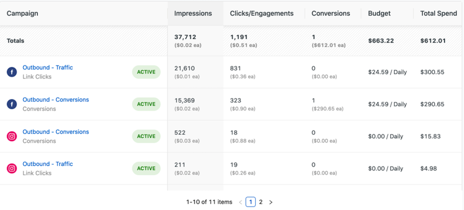464x210 pixels.
Task: Click the Instagram icon beside Outbound - Conversions
Action: (x=12, y=136)
